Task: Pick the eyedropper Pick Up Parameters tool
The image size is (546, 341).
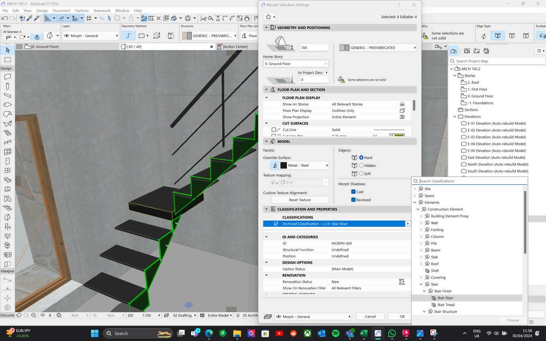Action: (30, 18)
